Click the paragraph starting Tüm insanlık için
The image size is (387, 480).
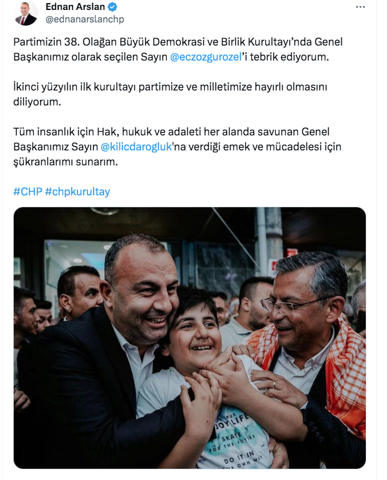tap(177, 147)
